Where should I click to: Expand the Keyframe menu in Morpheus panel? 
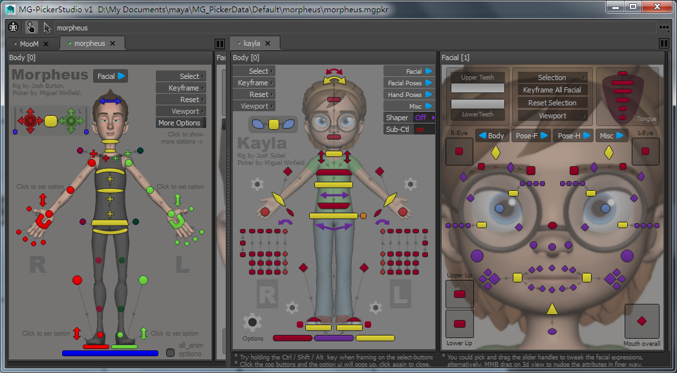181,88
